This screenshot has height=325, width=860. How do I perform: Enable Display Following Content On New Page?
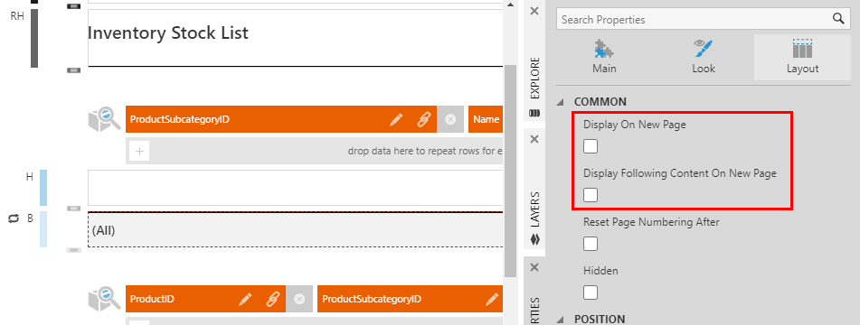pos(591,195)
